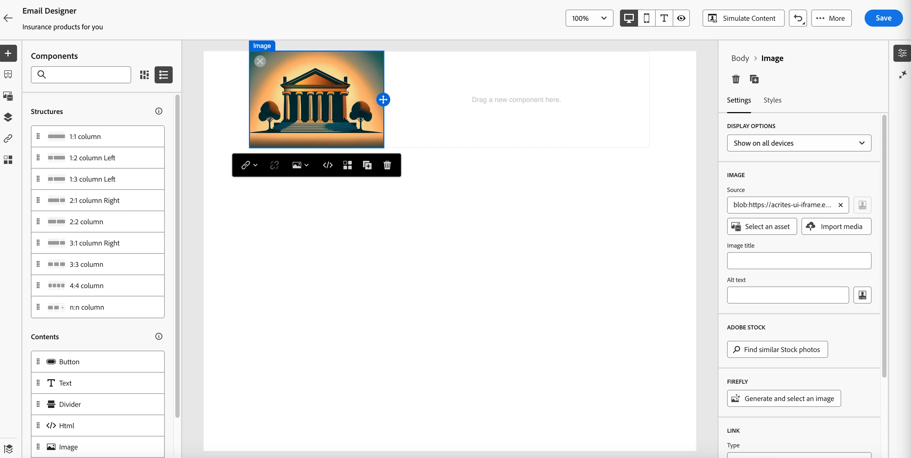The width and height of the screenshot is (911, 458).
Task: Click Select an asset button
Action: [762, 227]
